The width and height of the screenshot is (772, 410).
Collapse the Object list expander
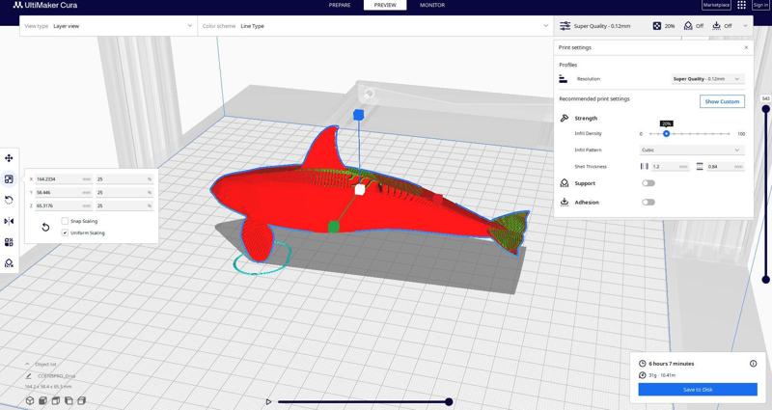[x=28, y=365]
